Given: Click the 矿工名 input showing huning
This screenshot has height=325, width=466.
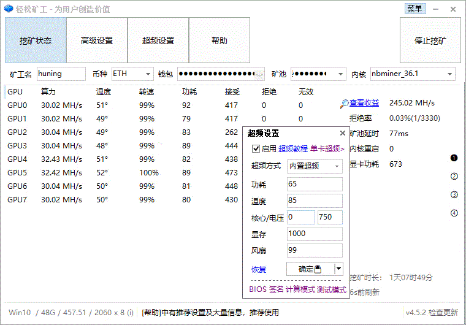Looking at the screenshot, I should tap(61, 74).
